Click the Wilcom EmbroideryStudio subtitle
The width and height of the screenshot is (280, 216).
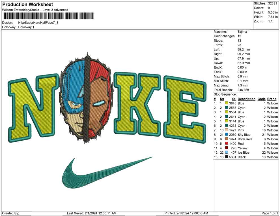[35, 10]
